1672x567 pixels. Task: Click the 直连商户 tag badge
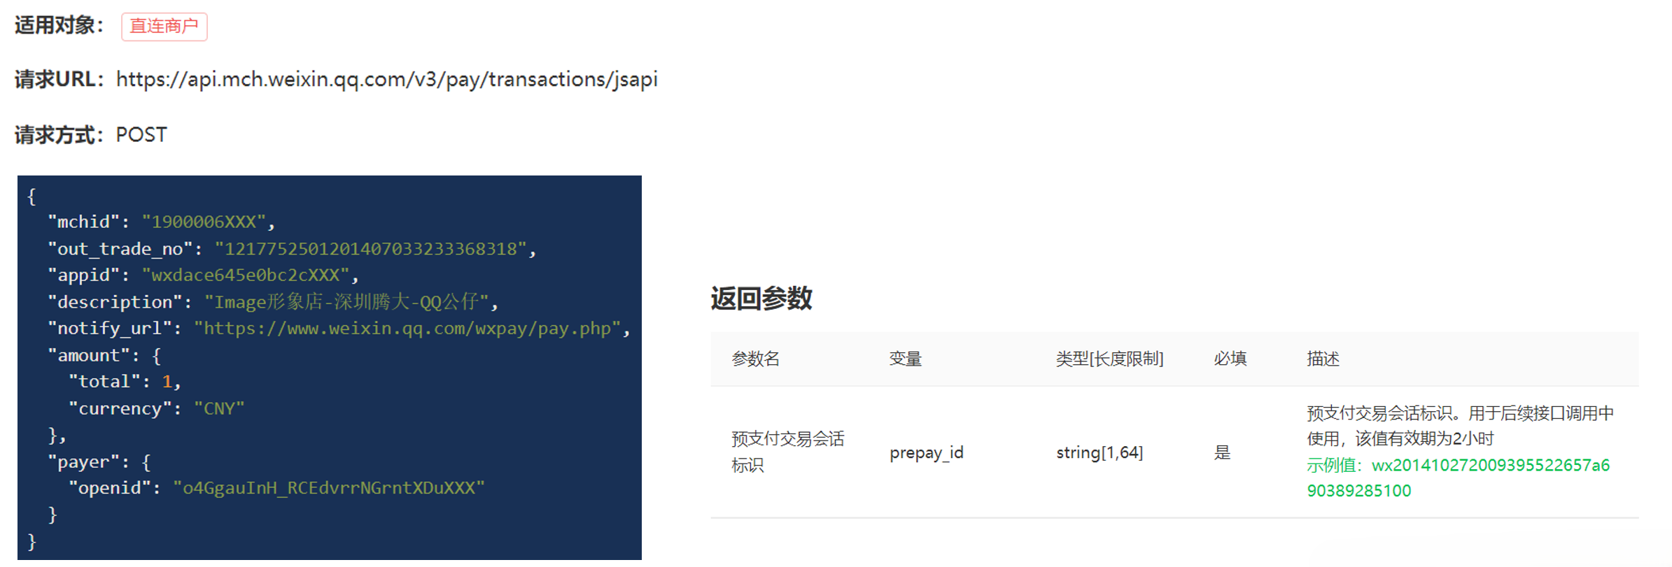(164, 27)
